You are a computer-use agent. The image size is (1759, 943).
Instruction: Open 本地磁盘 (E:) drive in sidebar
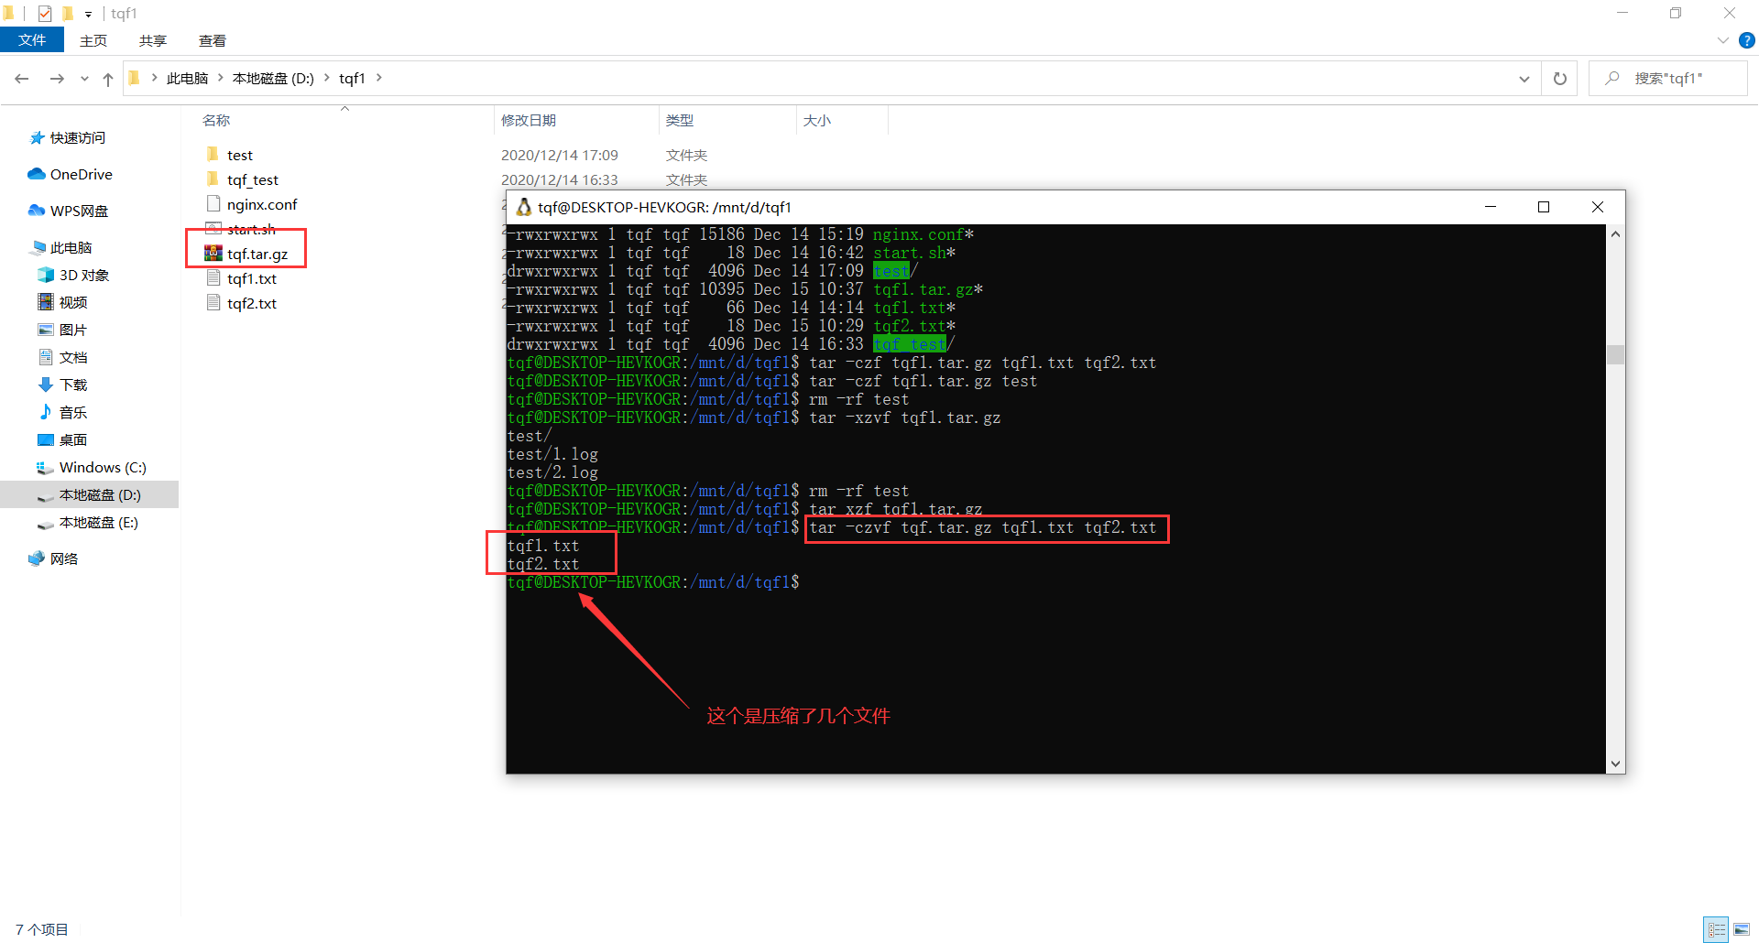point(98,522)
